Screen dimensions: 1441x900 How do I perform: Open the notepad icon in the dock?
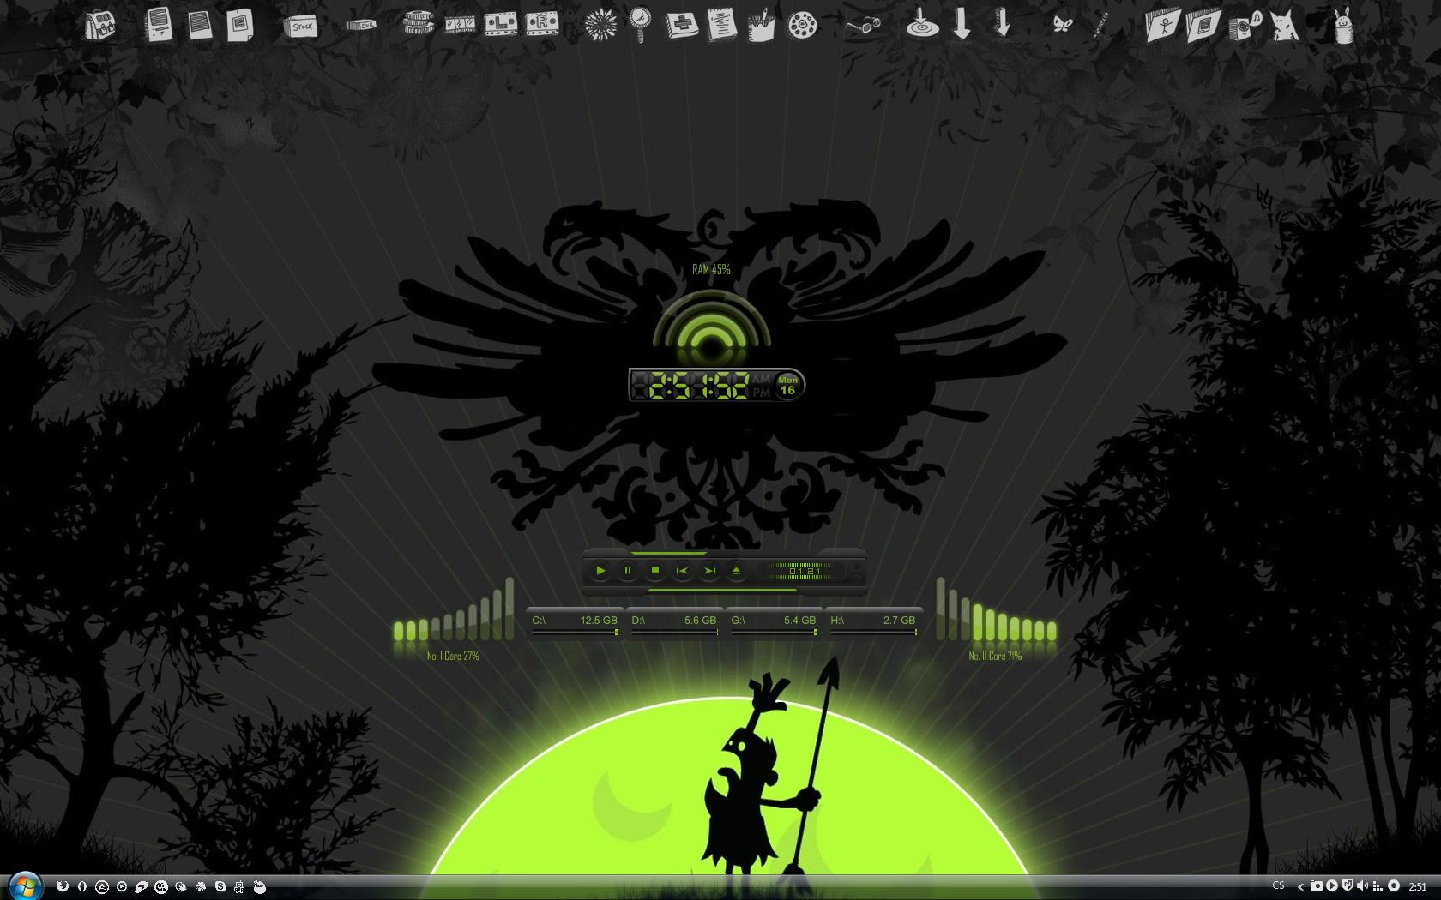[722, 25]
